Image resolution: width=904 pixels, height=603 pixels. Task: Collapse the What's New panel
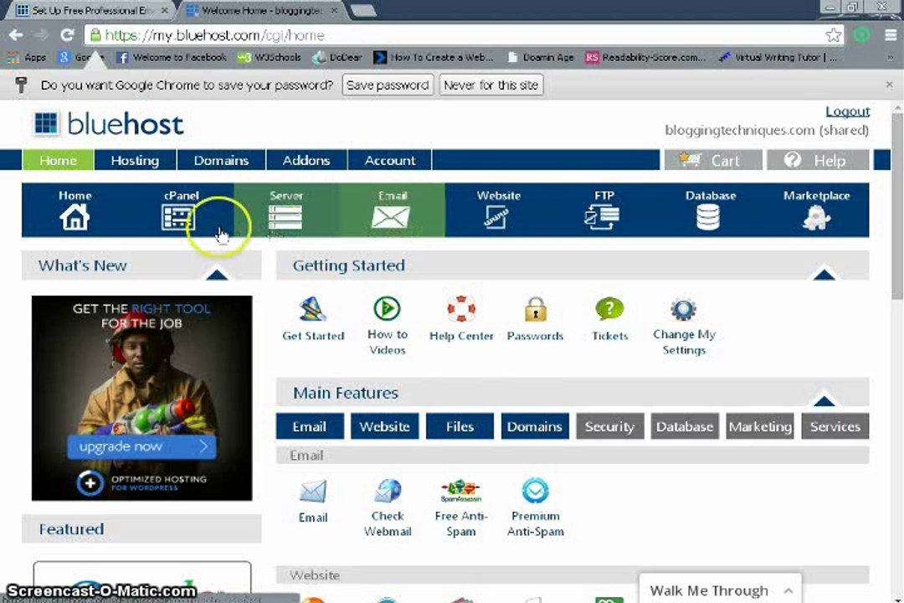tap(217, 274)
